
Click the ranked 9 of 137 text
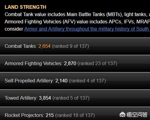(70, 46)
